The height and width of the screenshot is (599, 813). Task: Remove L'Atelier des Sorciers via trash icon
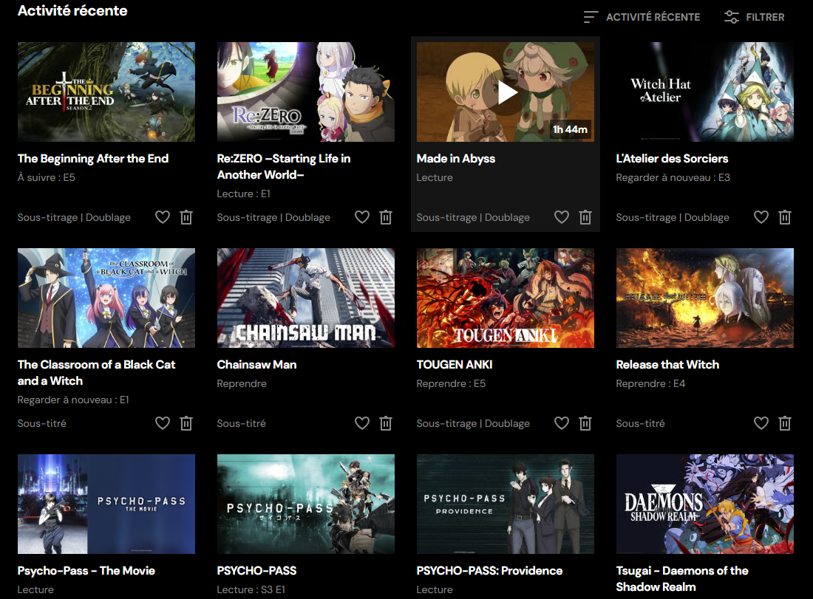click(785, 217)
